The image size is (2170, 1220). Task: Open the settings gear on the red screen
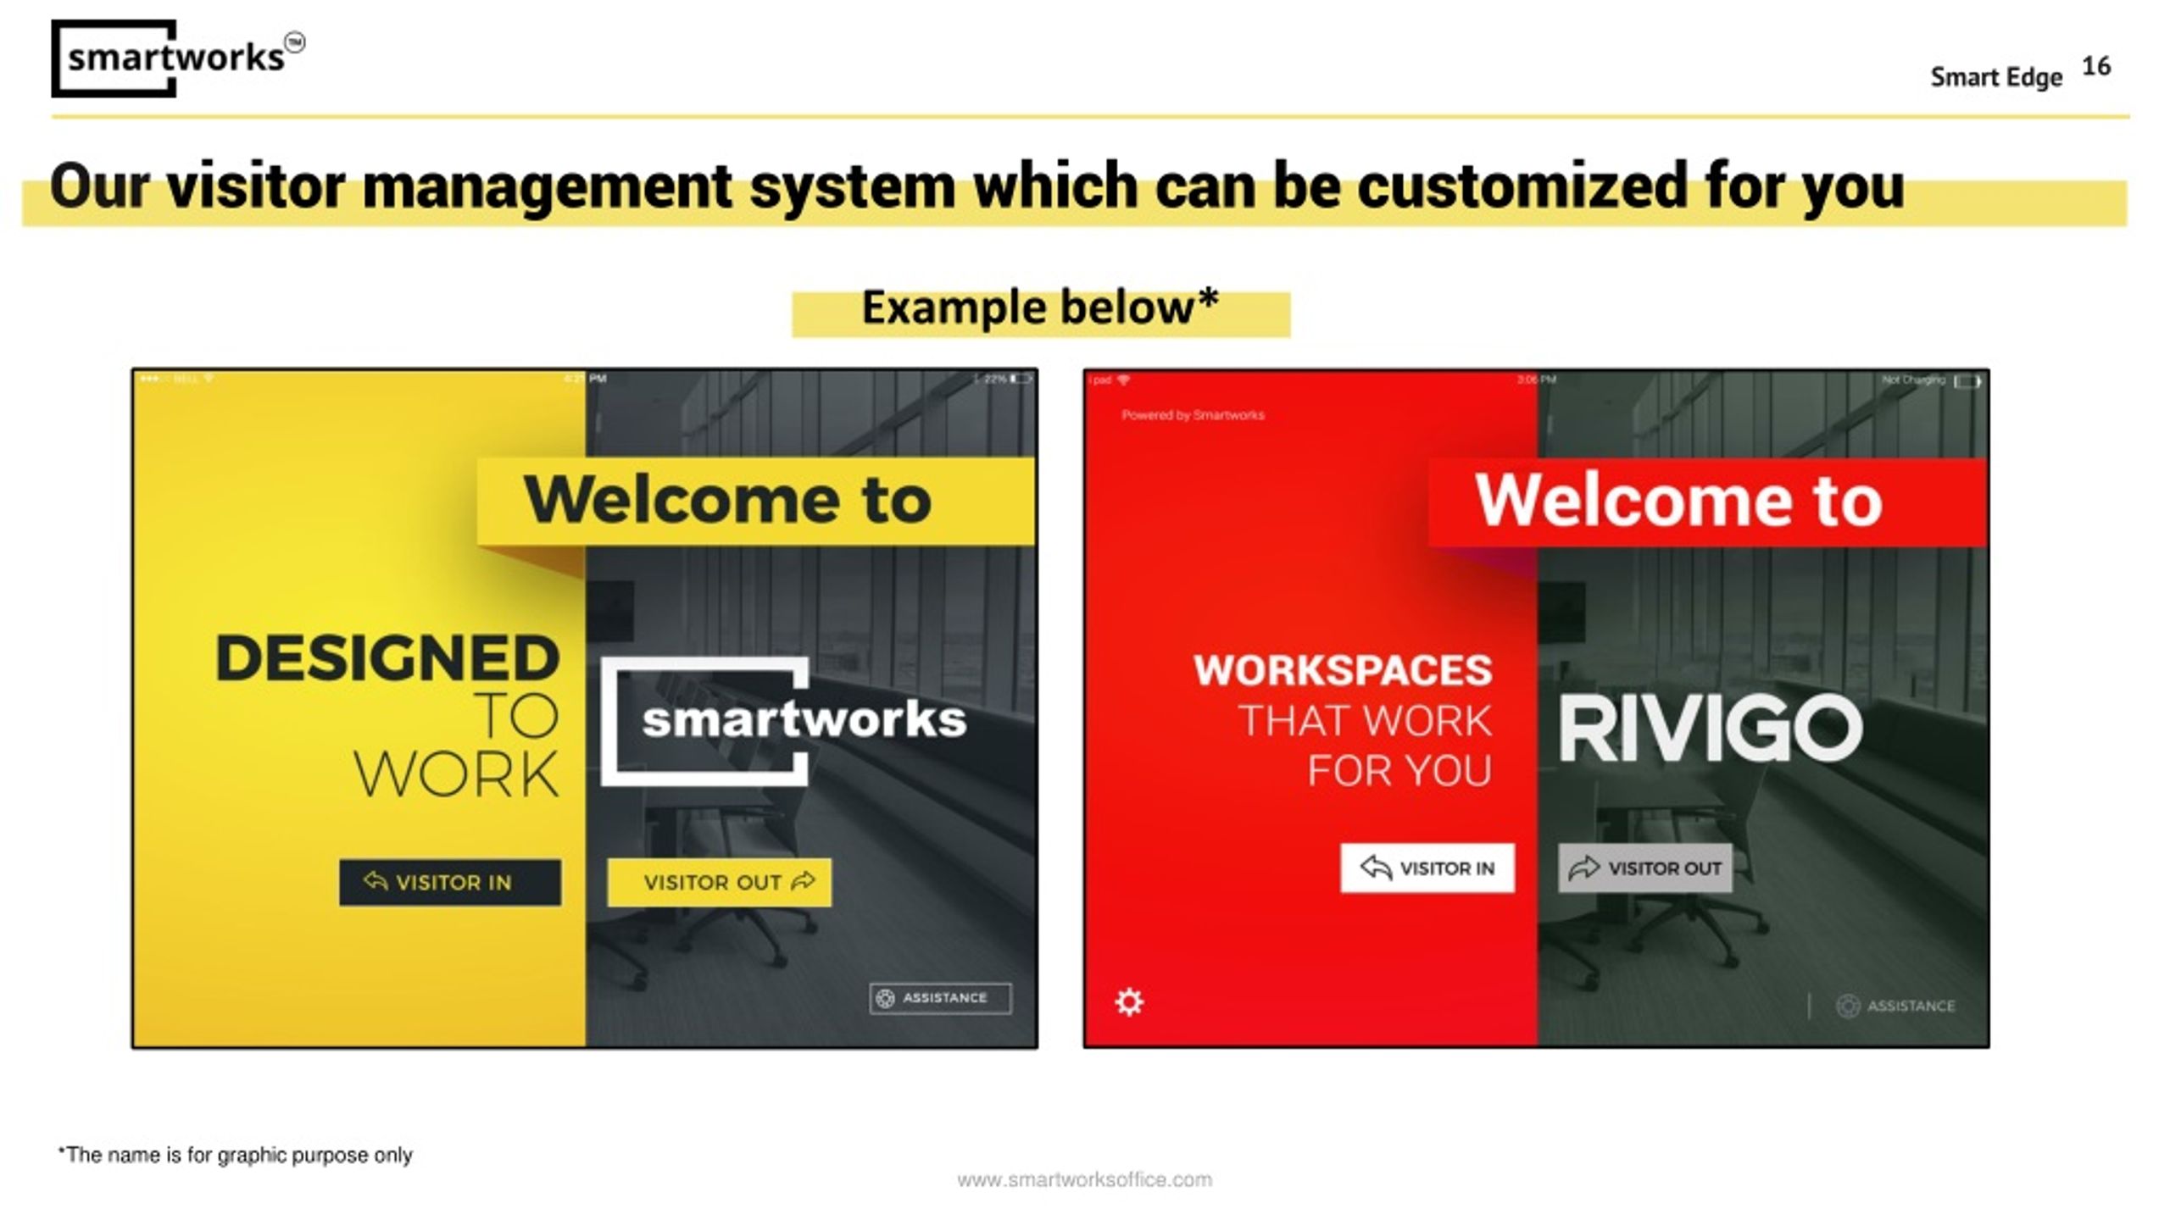pos(1129,1001)
